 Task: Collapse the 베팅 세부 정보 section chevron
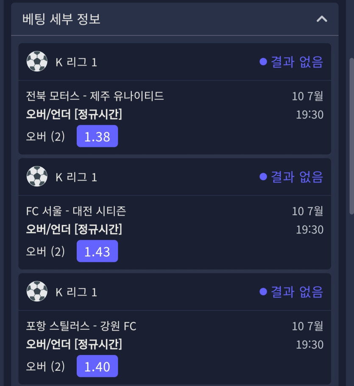coord(322,19)
